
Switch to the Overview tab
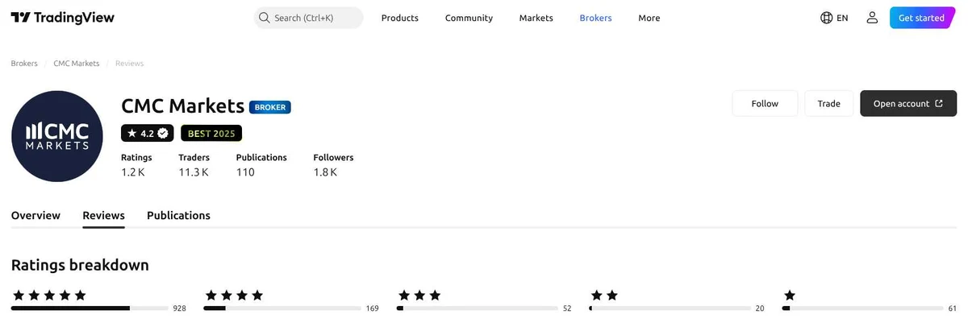(35, 215)
